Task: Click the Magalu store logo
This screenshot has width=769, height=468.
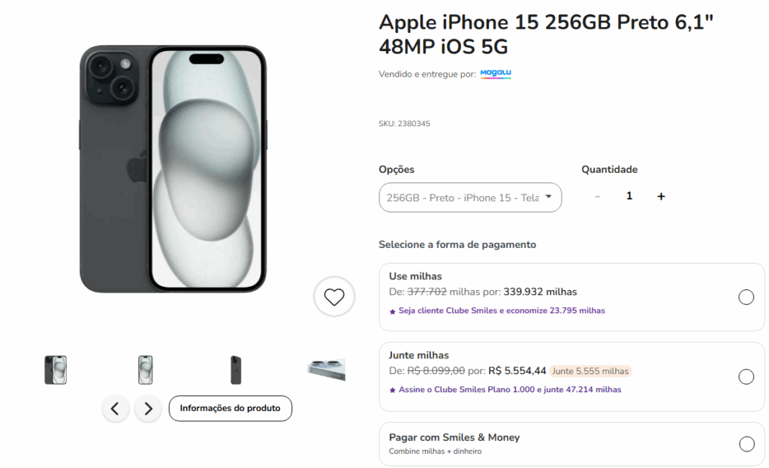Action: point(496,74)
